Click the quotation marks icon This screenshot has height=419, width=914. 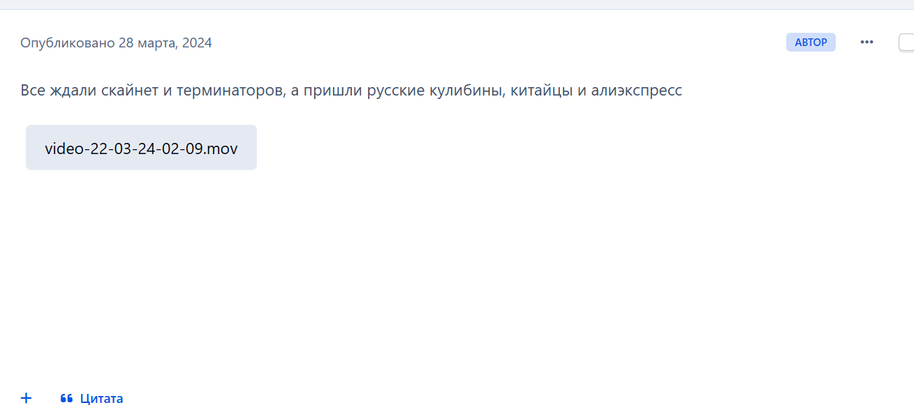[67, 399]
